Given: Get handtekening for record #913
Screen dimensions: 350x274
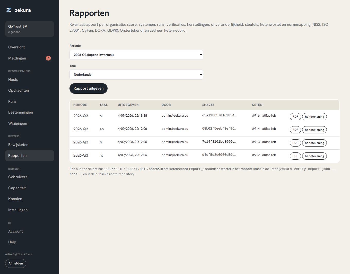Looking at the screenshot, I should pos(314,143).
